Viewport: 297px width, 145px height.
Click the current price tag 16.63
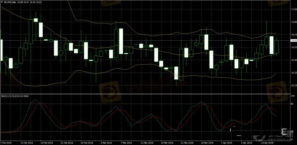pos(294,41)
